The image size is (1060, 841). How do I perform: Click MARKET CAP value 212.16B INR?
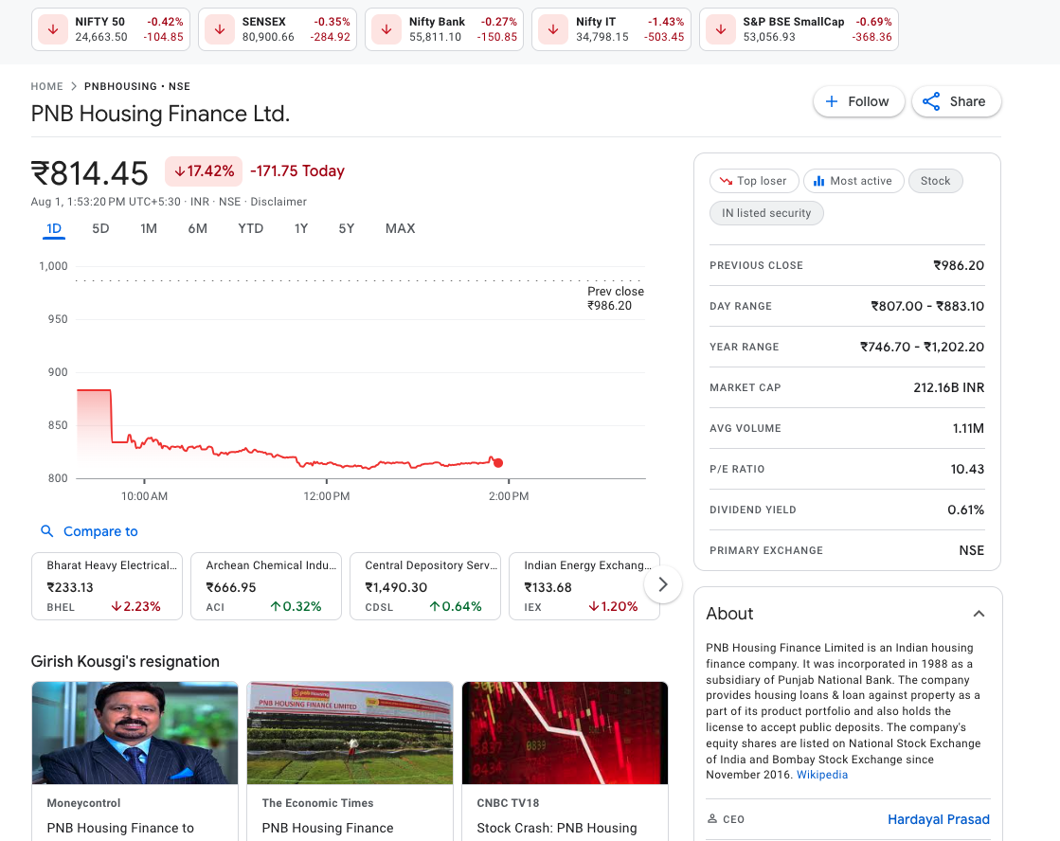[949, 387]
